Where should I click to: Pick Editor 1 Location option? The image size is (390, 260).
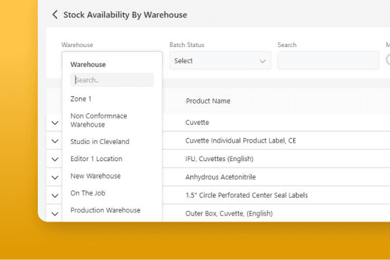pyautogui.click(x=96, y=159)
